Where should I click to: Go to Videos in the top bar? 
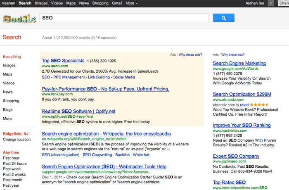pyautogui.click(x=57, y=3)
